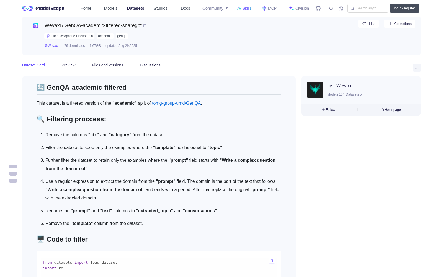
Task: Toggle the light/dark theme sun icon
Action: [331, 8]
